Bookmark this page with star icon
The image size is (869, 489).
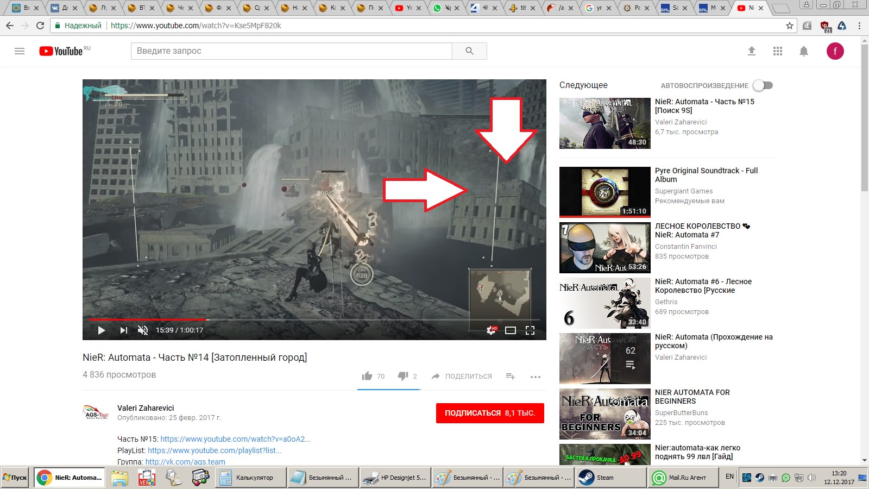[x=790, y=26]
